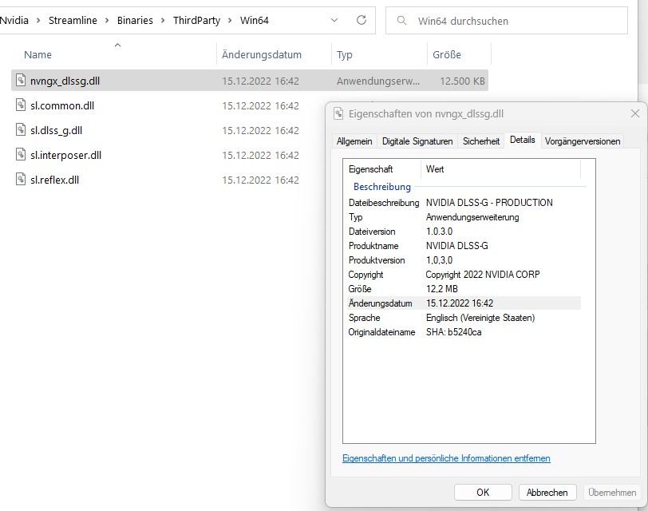Viewport: 648px width, 511px height.
Task: Expand the chevron after Binaries in breadcrumb
Action: click(x=163, y=21)
